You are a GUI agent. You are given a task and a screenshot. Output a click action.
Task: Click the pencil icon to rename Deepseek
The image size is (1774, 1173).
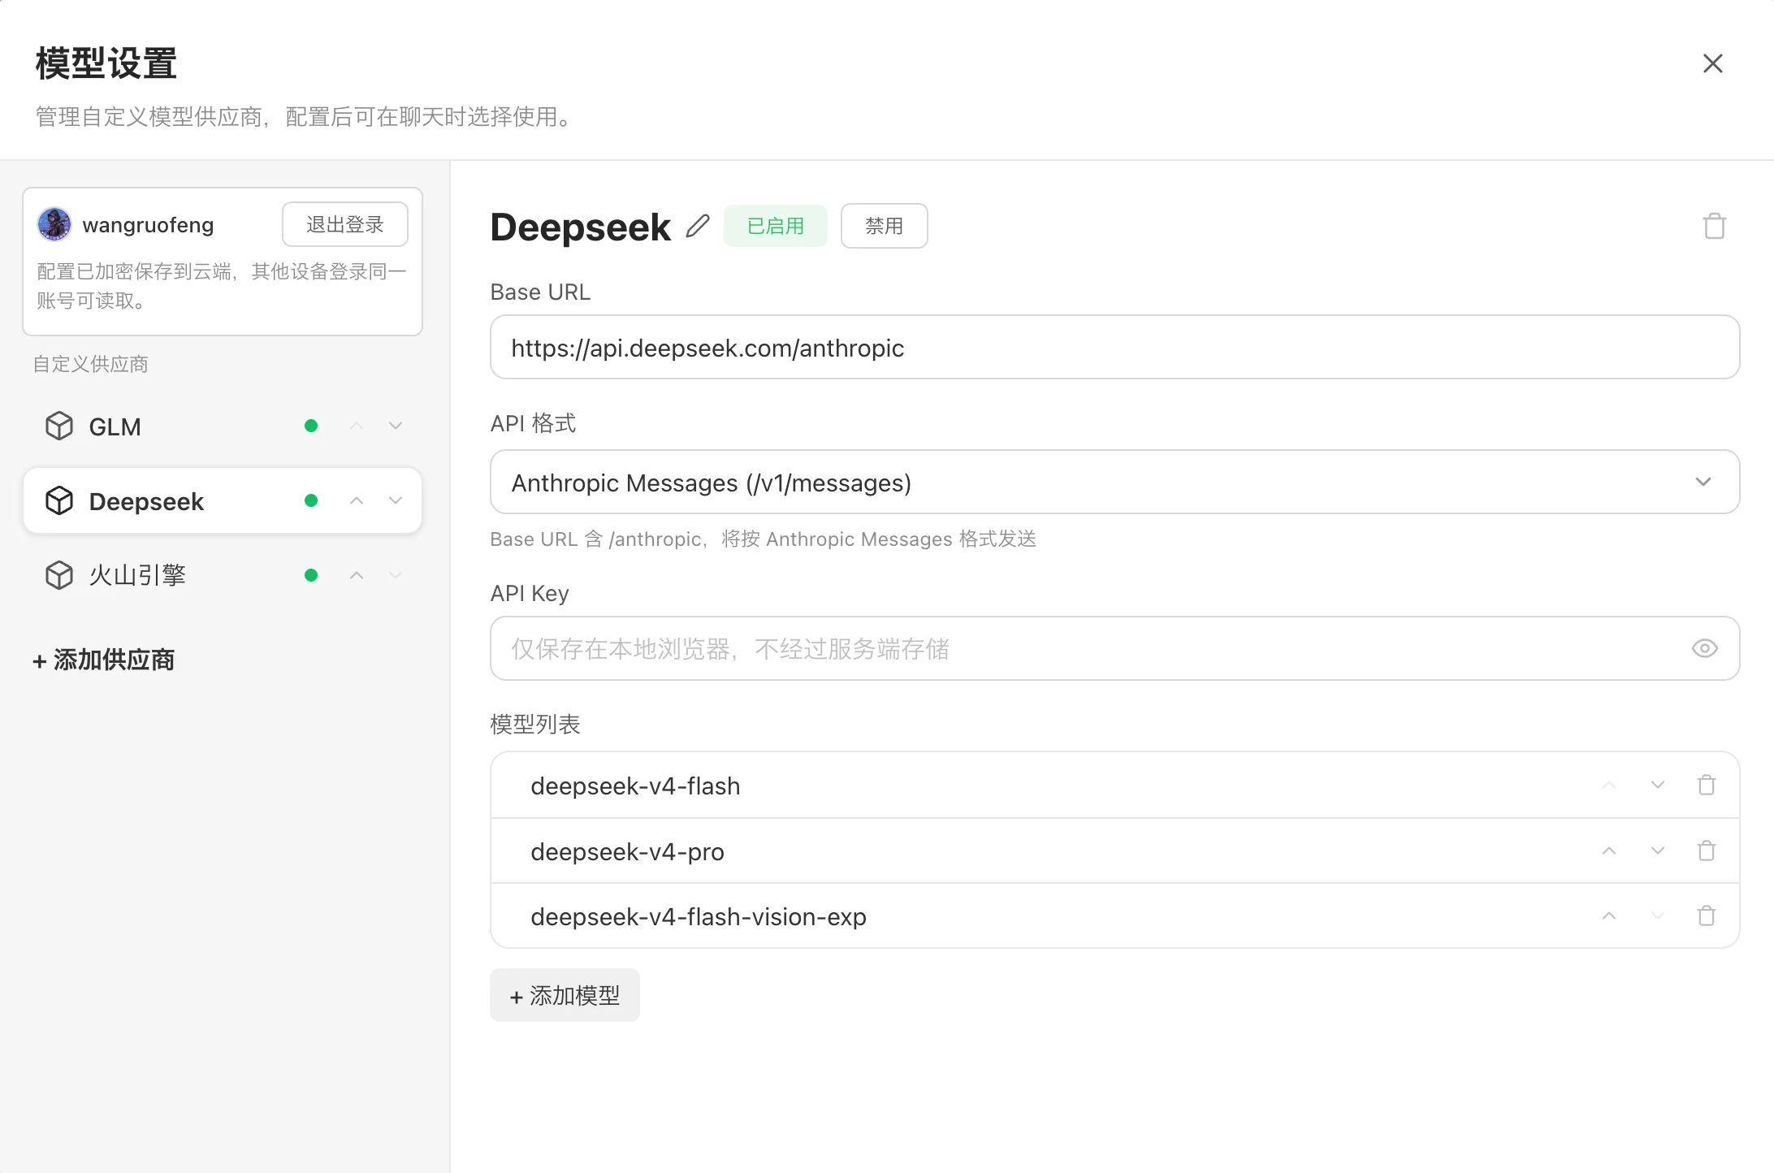coord(698,226)
